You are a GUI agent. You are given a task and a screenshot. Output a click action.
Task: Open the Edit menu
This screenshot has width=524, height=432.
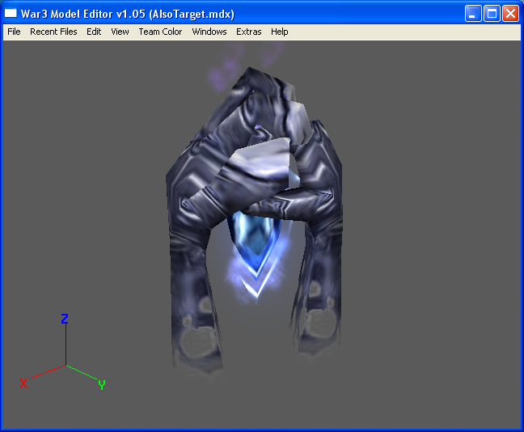tap(94, 32)
